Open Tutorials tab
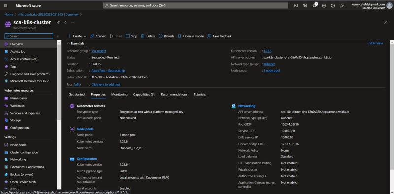The image size is (394, 194). (x=199, y=94)
